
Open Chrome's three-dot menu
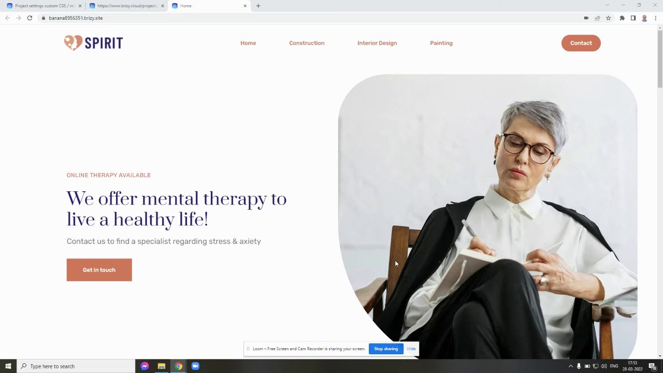655,18
